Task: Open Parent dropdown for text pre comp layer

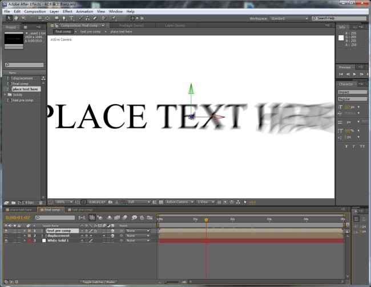Action: click(138, 231)
